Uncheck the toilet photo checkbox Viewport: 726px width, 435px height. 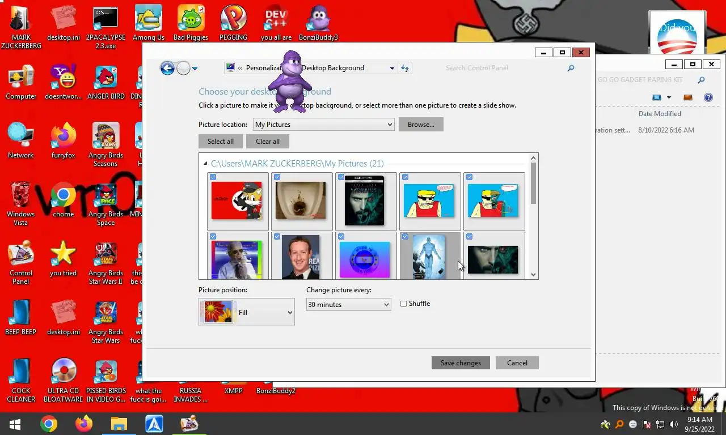(x=277, y=177)
